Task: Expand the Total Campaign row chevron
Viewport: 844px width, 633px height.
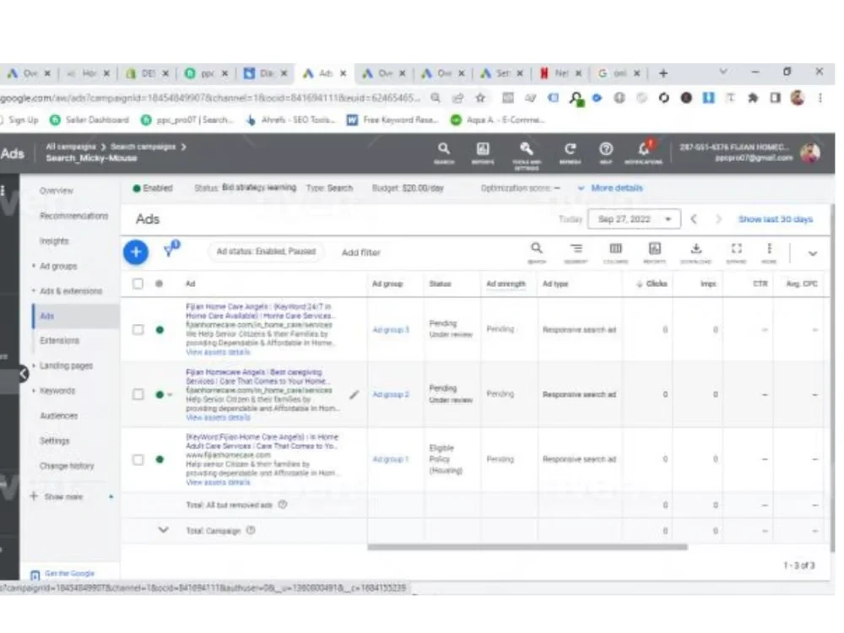Action: 163,530
